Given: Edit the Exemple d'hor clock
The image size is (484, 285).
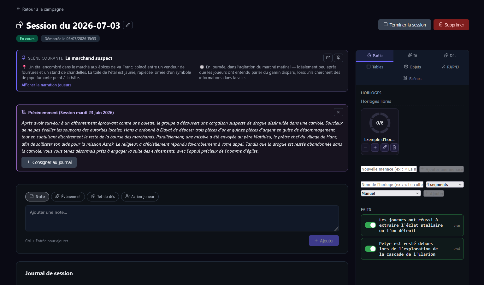Looking at the screenshot, I should [385, 147].
